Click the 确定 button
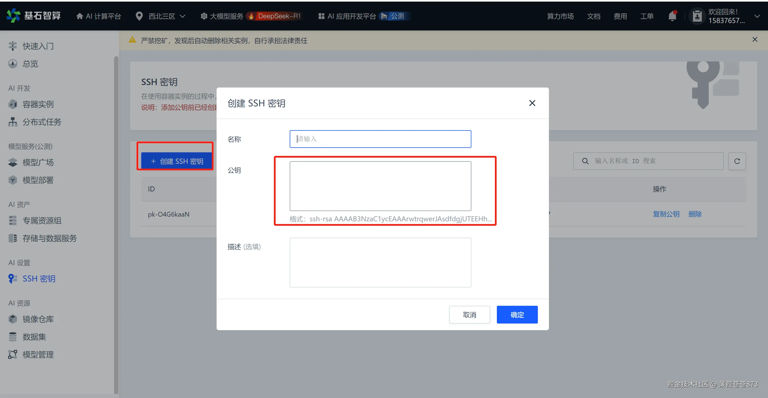 [x=517, y=315]
